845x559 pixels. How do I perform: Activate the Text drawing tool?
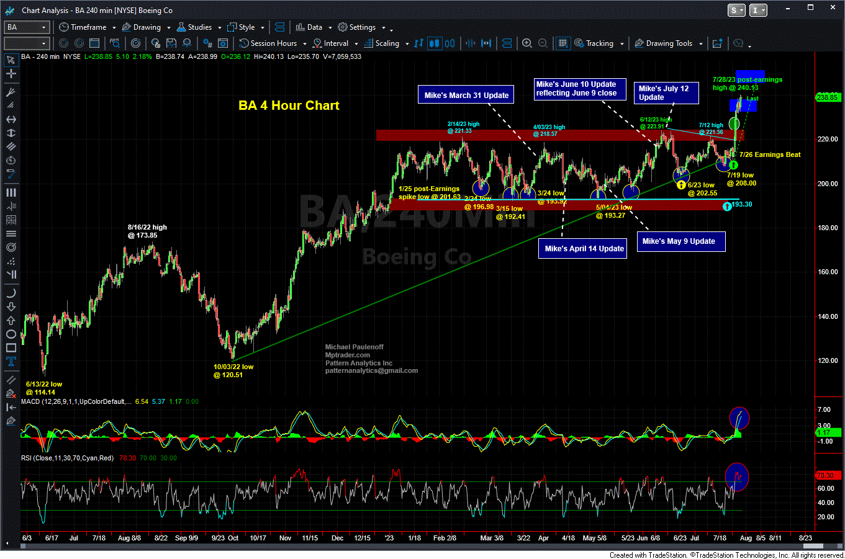(x=11, y=361)
